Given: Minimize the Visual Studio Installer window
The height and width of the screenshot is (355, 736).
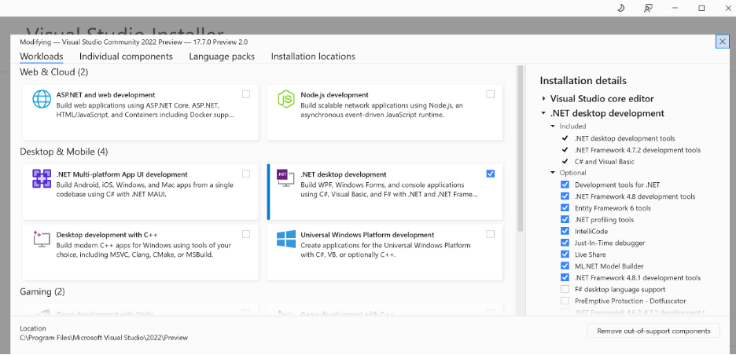Looking at the screenshot, I should click(675, 8).
